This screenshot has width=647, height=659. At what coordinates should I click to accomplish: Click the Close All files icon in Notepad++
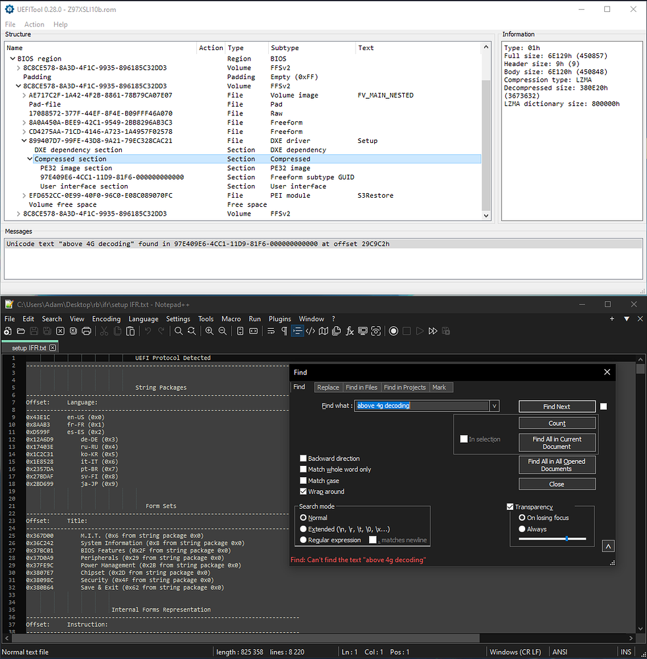pos(74,331)
